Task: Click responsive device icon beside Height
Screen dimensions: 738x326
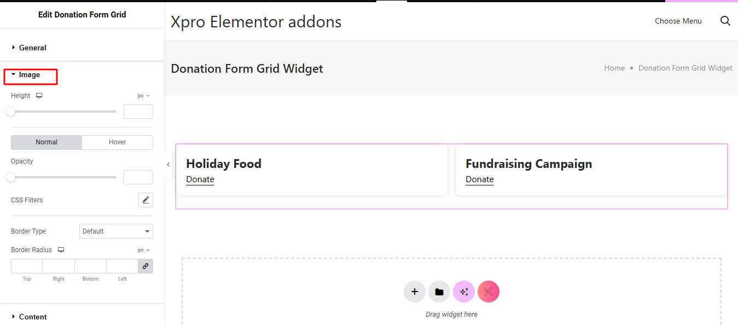Action: coord(39,96)
